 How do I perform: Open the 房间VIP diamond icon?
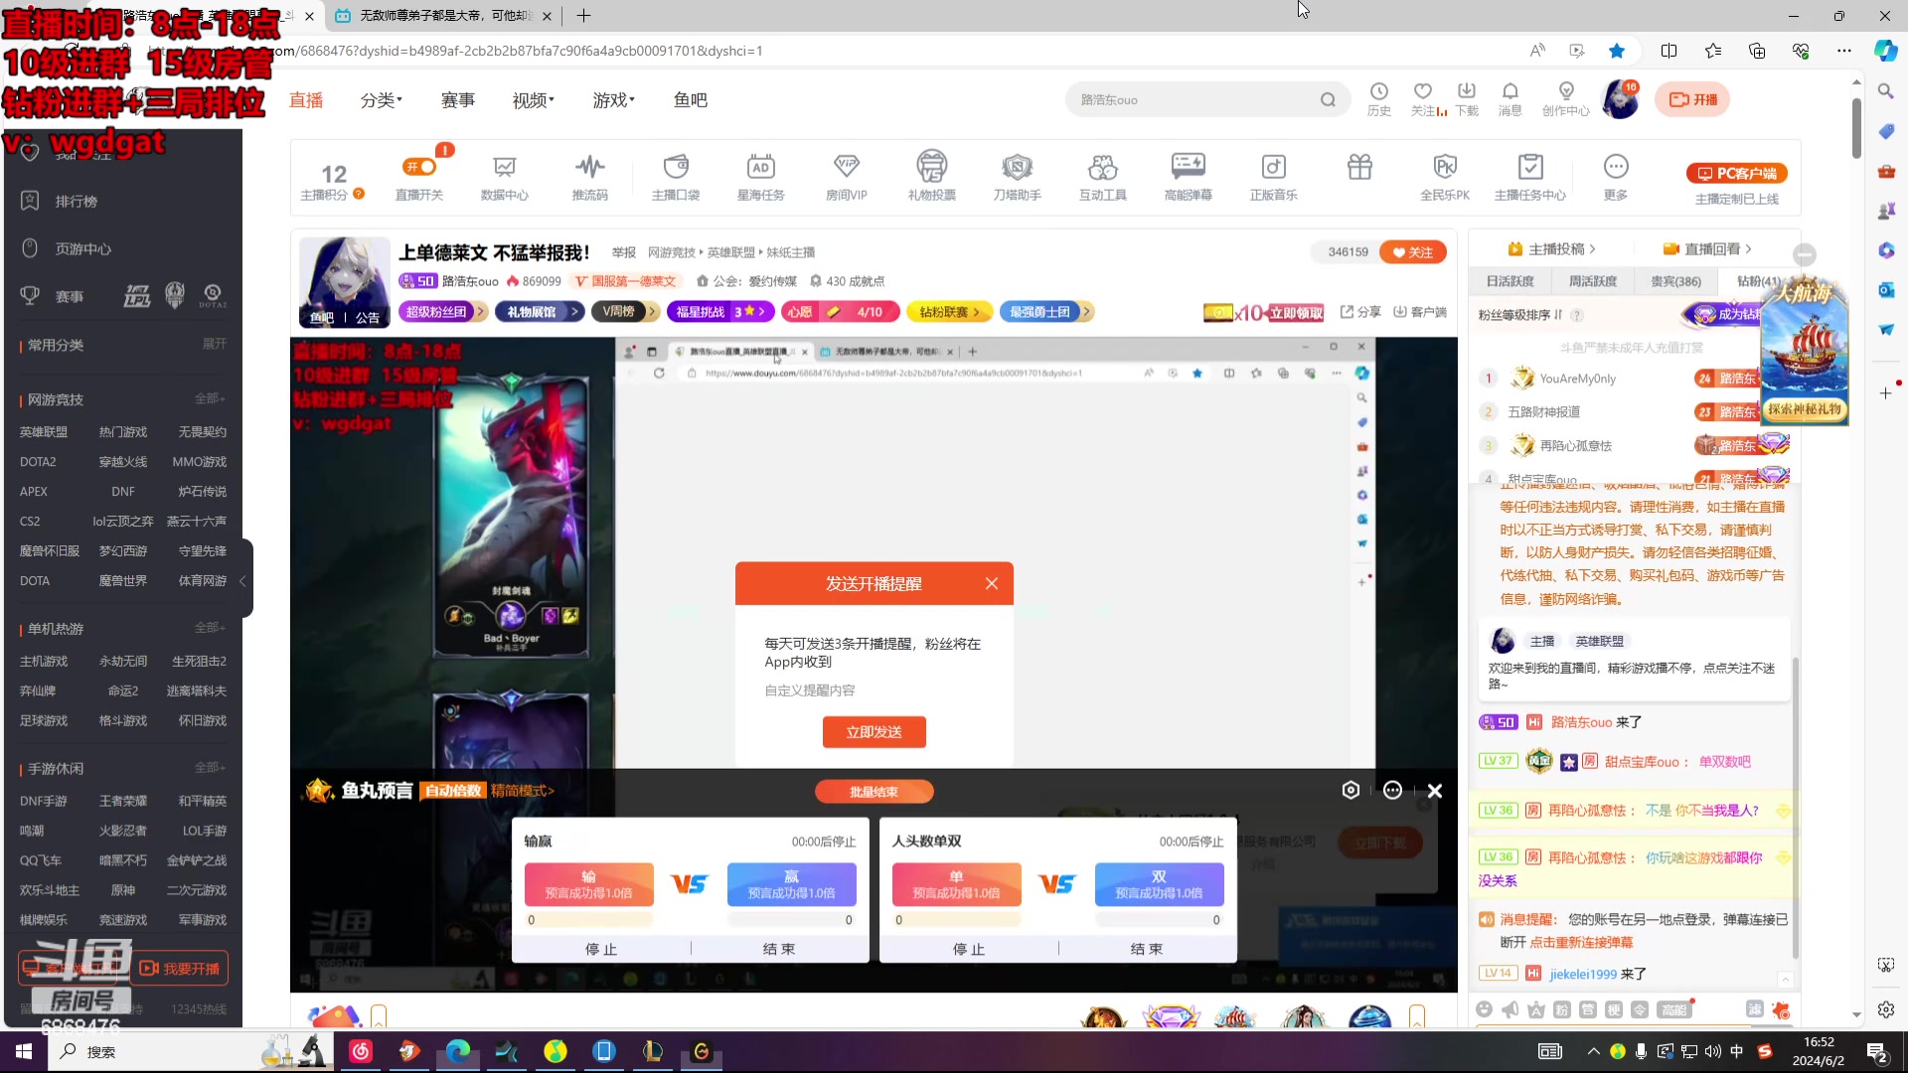pyautogui.click(x=847, y=177)
